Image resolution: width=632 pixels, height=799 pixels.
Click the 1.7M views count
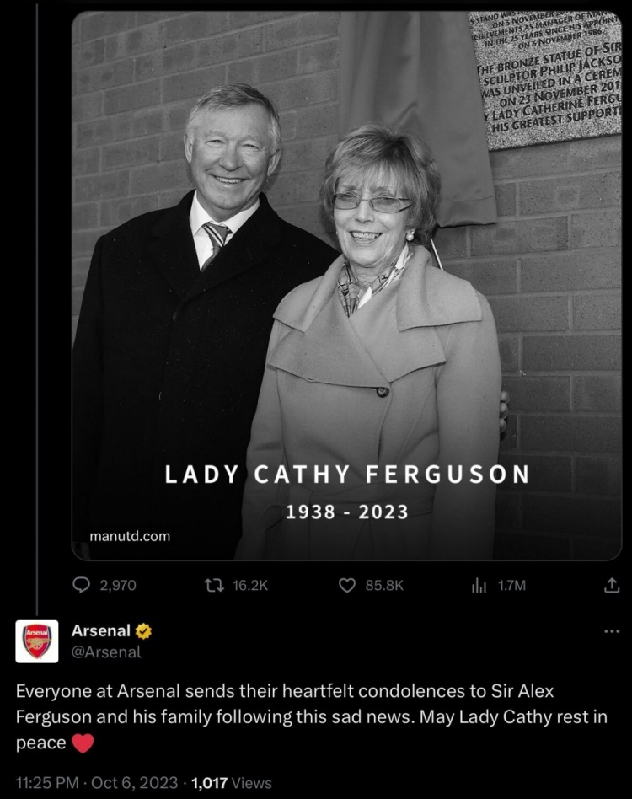(x=511, y=585)
